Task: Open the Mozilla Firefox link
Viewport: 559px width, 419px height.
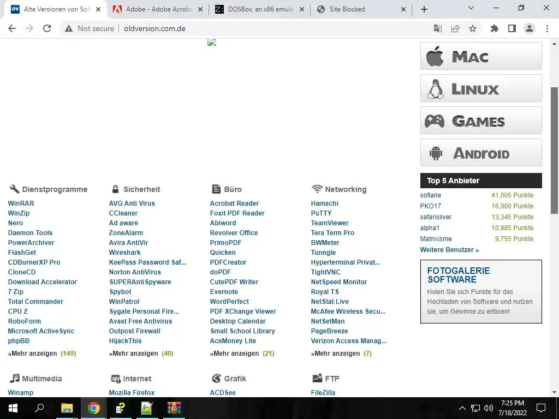Action: (132, 392)
